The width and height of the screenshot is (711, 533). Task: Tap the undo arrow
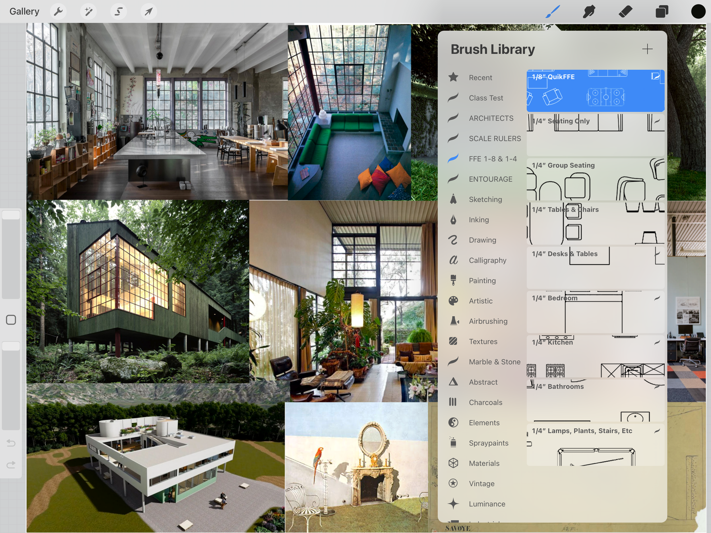point(11,443)
